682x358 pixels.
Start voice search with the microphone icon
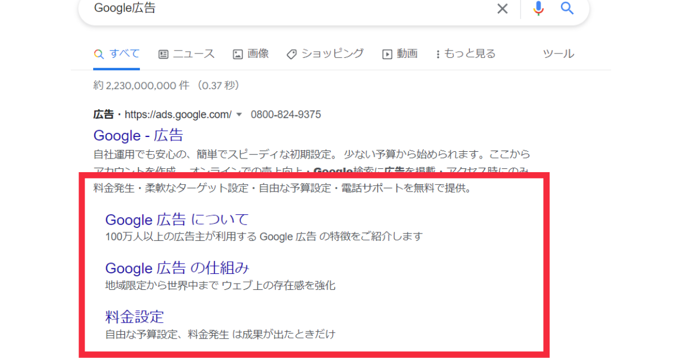pyautogui.click(x=538, y=8)
